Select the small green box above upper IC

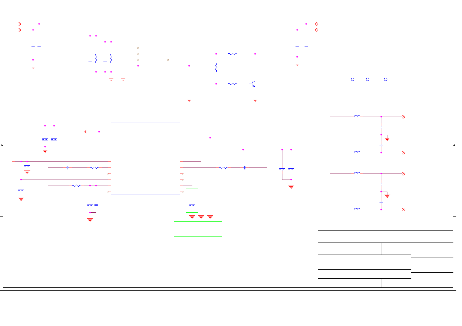coord(153,12)
